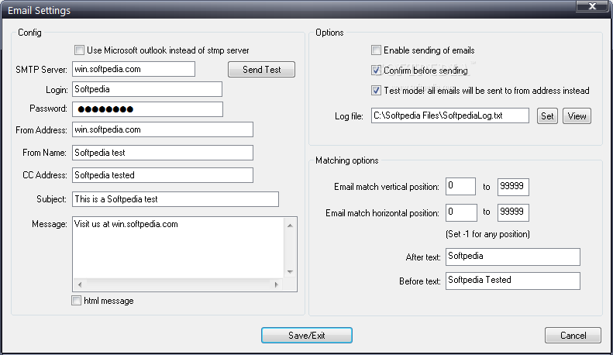Close the Email Settings window
The height and width of the screenshot is (355, 613).
click(592, 6)
